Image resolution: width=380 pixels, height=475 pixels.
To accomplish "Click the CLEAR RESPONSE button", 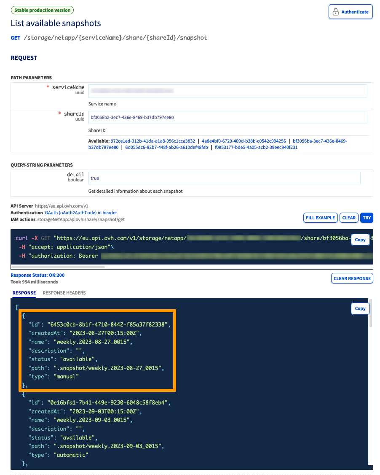I will (352, 278).
